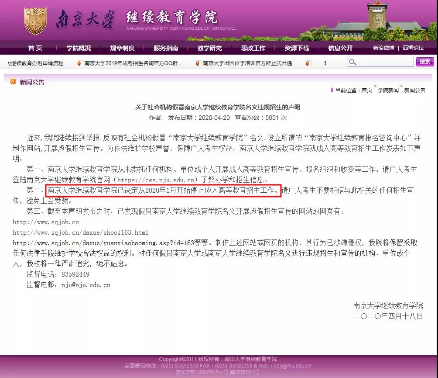The image size is (438, 378).
Task: Open 学院新闻 in the breadcrumb
Action: pos(388,90)
